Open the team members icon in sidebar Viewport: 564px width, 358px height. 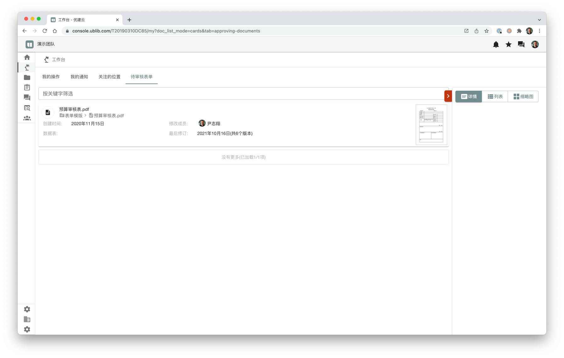click(x=27, y=118)
